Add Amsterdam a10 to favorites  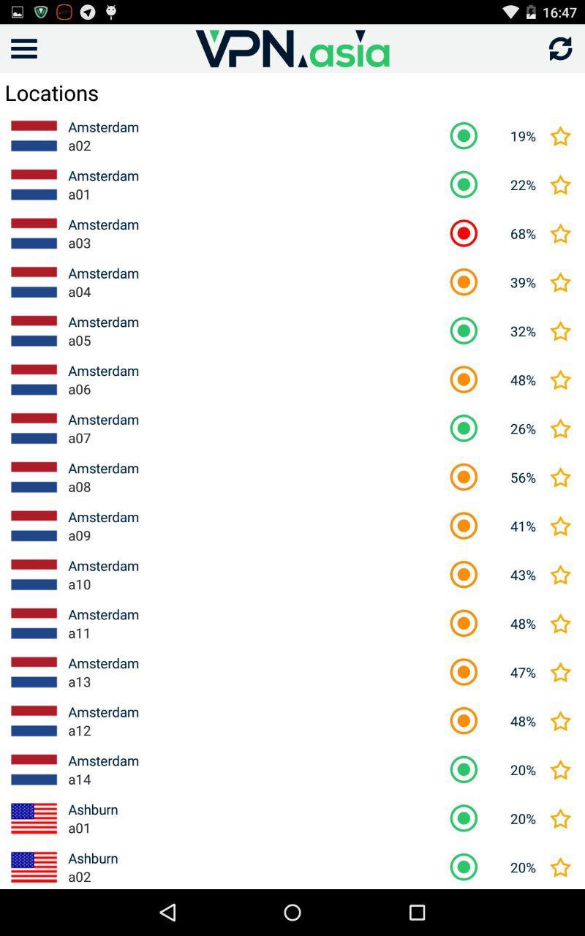point(560,575)
